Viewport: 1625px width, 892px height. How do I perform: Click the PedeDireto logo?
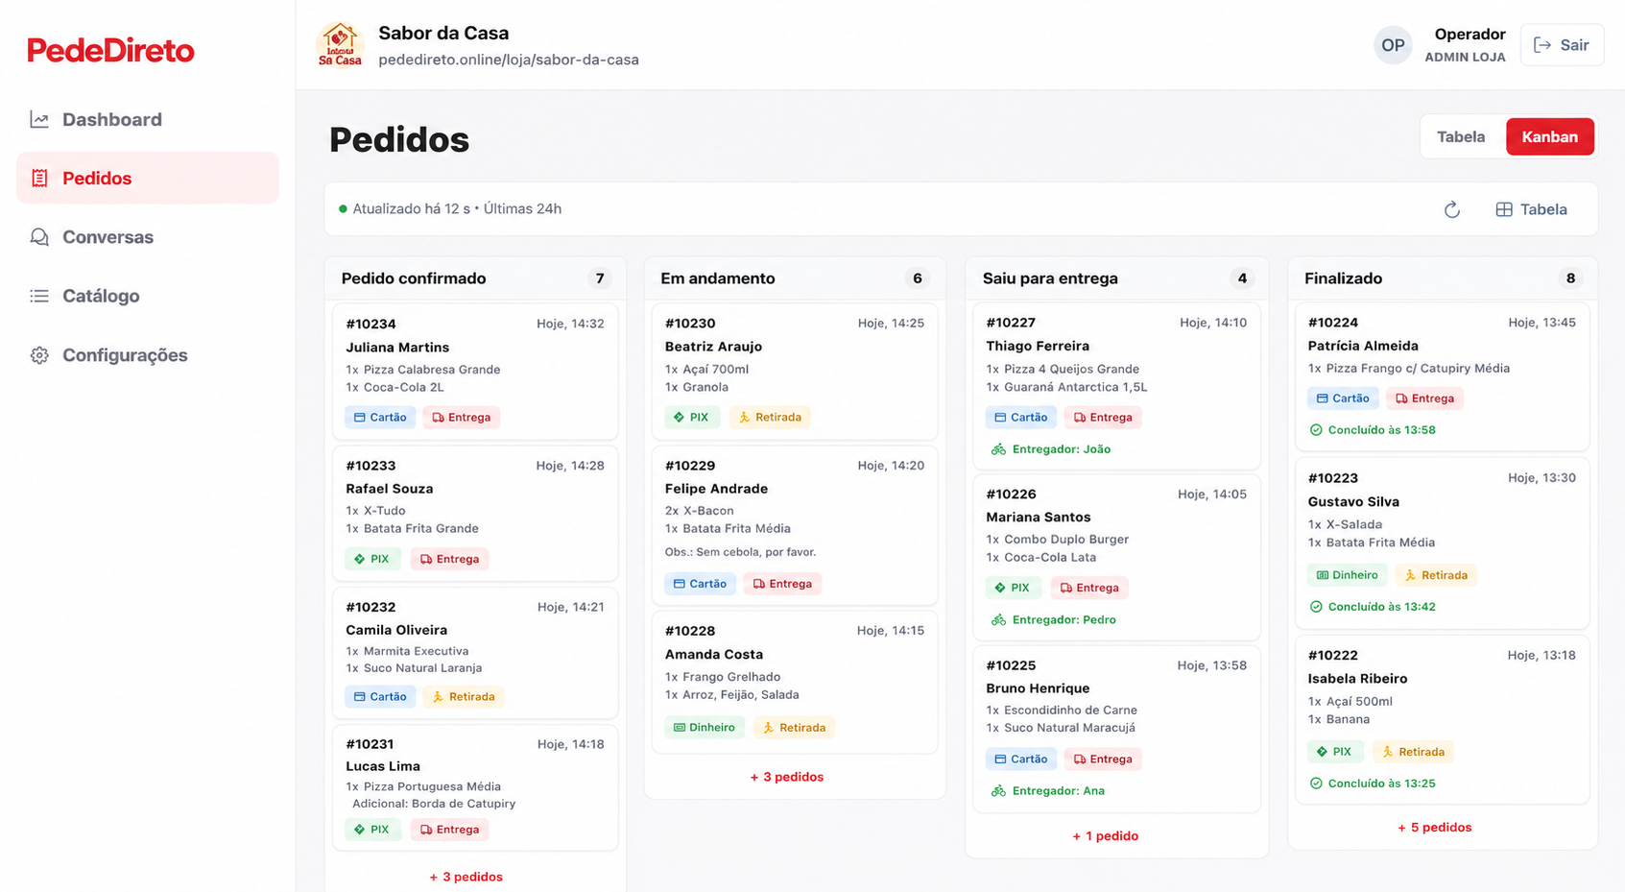coord(110,50)
